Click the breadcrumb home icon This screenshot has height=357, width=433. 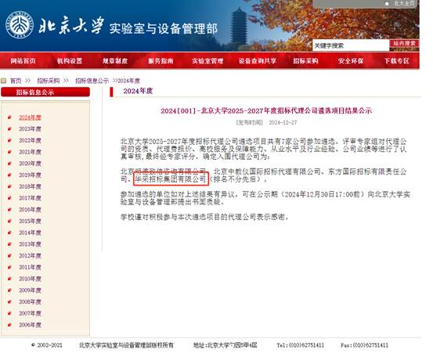(3, 81)
